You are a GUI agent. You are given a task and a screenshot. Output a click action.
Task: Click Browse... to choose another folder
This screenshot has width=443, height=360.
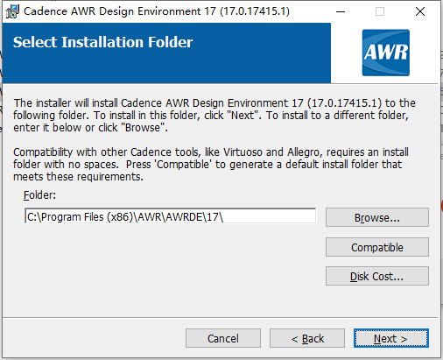[377, 217]
